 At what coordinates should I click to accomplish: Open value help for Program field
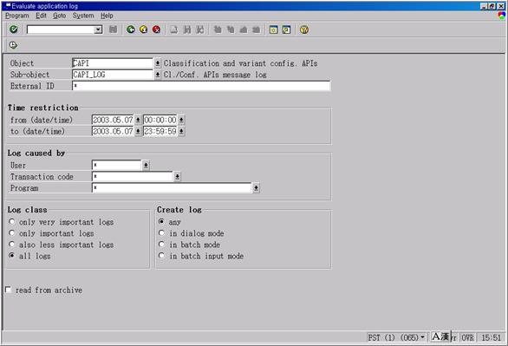click(256, 188)
